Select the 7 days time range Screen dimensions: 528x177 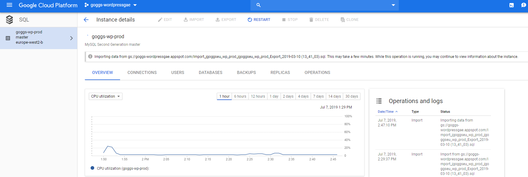point(318,96)
